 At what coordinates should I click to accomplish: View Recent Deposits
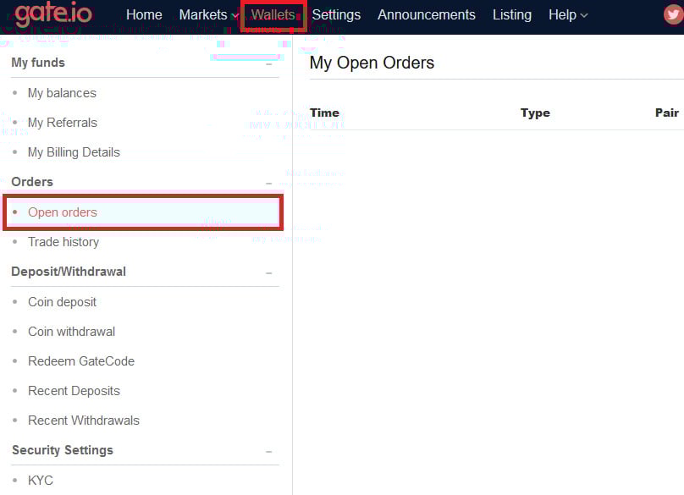pyautogui.click(x=74, y=391)
